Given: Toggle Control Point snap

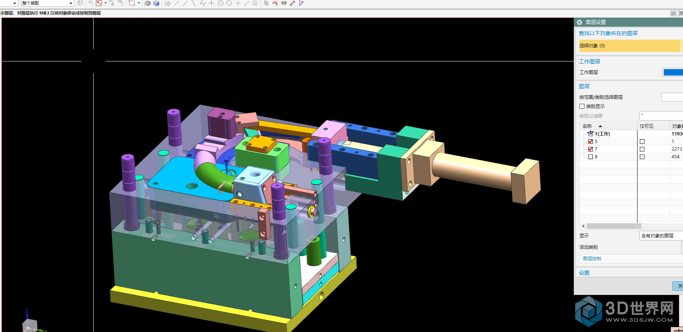Looking at the screenshot, I should coord(194,3).
